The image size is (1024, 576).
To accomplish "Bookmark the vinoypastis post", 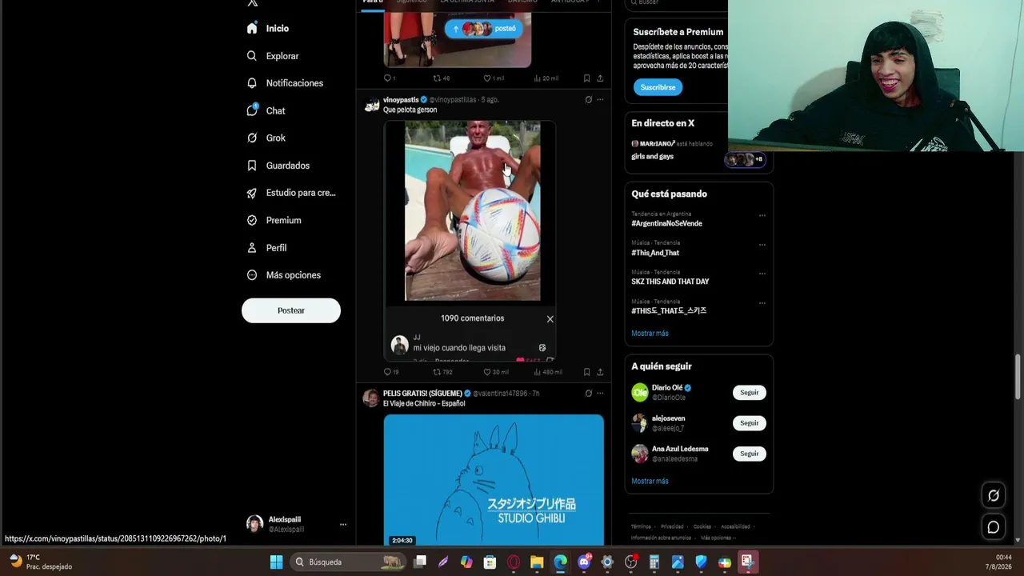I will point(586,372).
